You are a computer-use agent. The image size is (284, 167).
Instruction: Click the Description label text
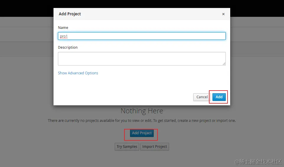point(68,47)
